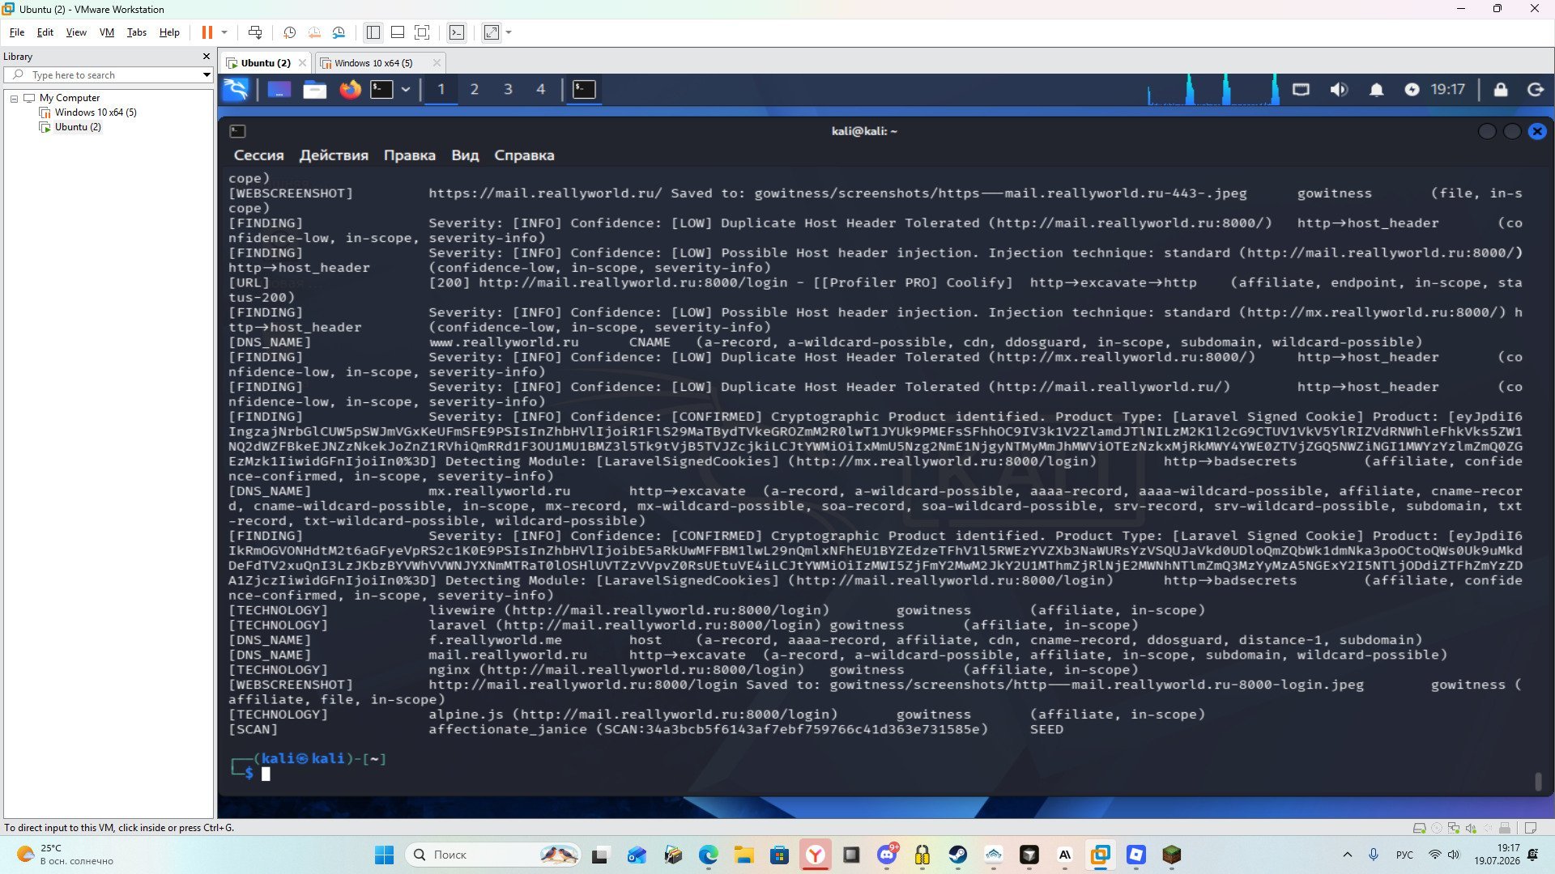Open the Windows Start menu
Viewport: 1555px width, 874px height.
pyautogui.click(x=385, y=855)
